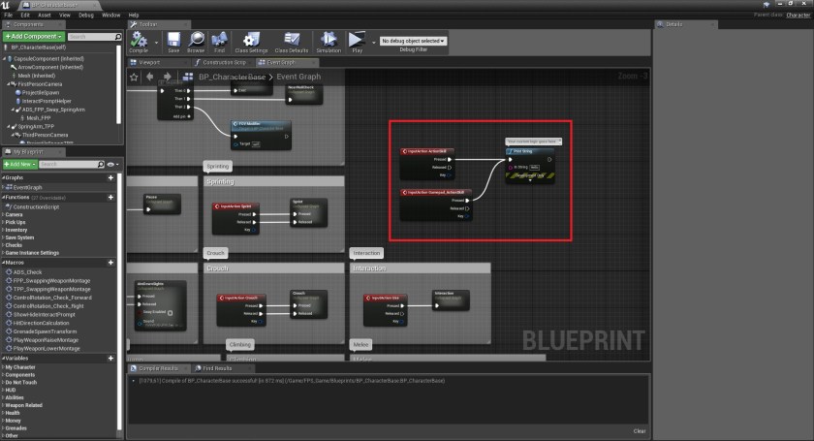This screenshot has width=814, height=441.
Task: Toggle the Sway Enabled checkbox on the node
Action: [171, 313]
